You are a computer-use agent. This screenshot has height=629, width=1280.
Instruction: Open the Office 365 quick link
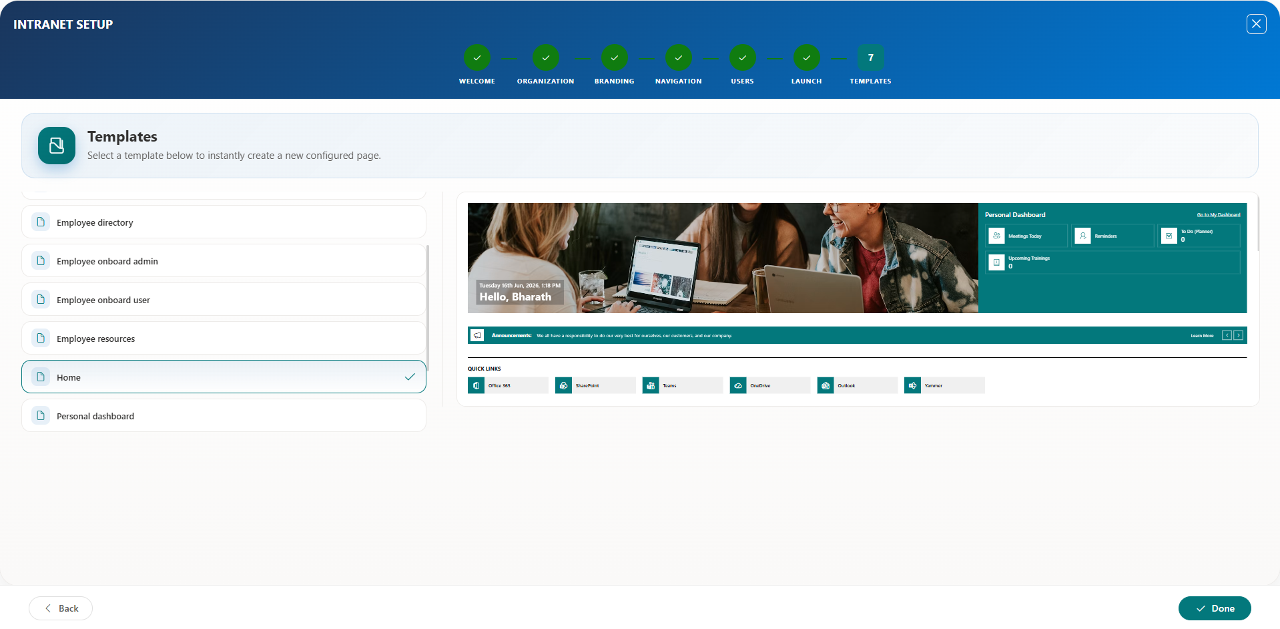click(x=508, y=385)
